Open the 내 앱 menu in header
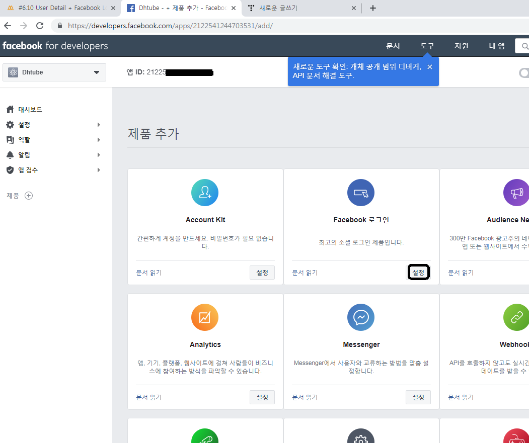Image resolution: width=529 pixels, height=443 pixels. (x=497, y=46)
